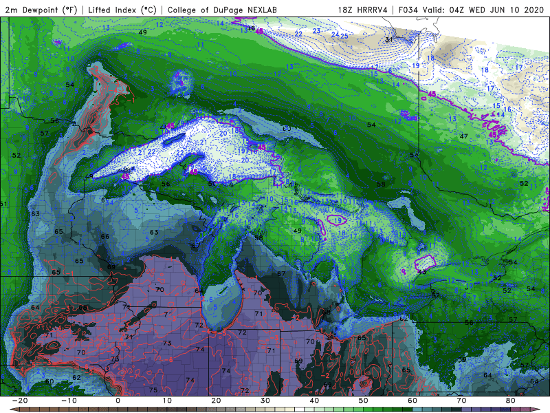Click the '60' tick label on color scale
Viewport: 550px width, 413px height.
pyautogui.click(x=412, y=401)
